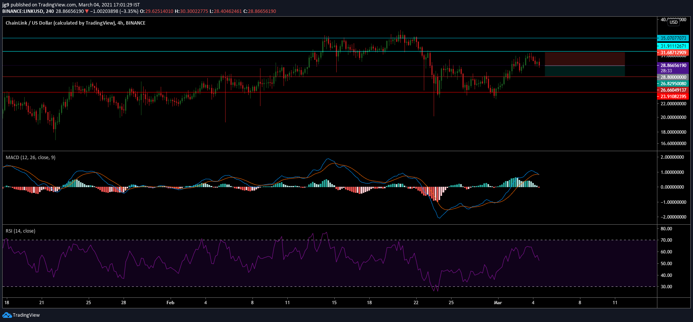Click the 80.00 level on RSI scale
693x322 pixels.
(x=666, y=229)
